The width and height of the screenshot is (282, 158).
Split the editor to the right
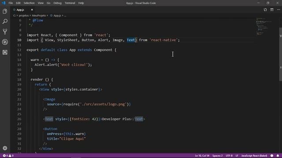(x=272, y=10)
